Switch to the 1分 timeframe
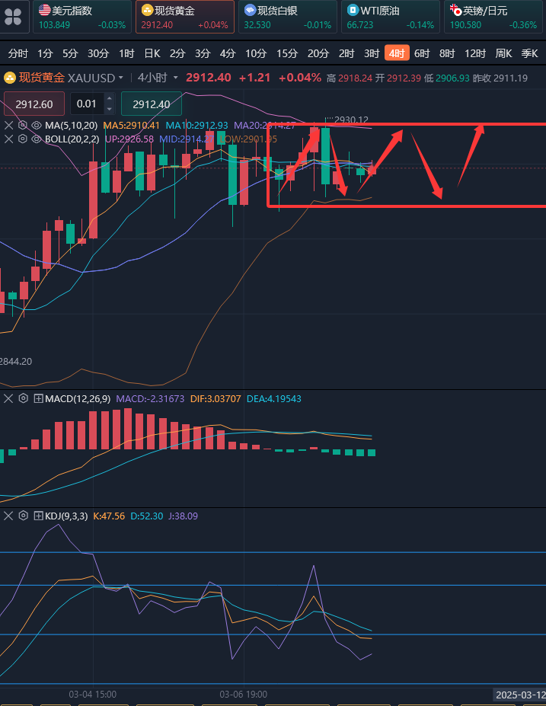The image size is (546, 706). click(x=45, y=53)
